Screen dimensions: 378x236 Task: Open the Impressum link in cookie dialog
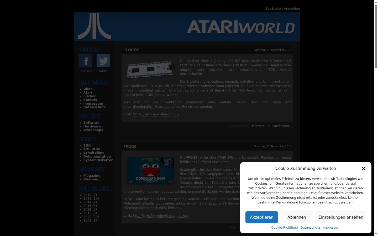tap(332, 228)
